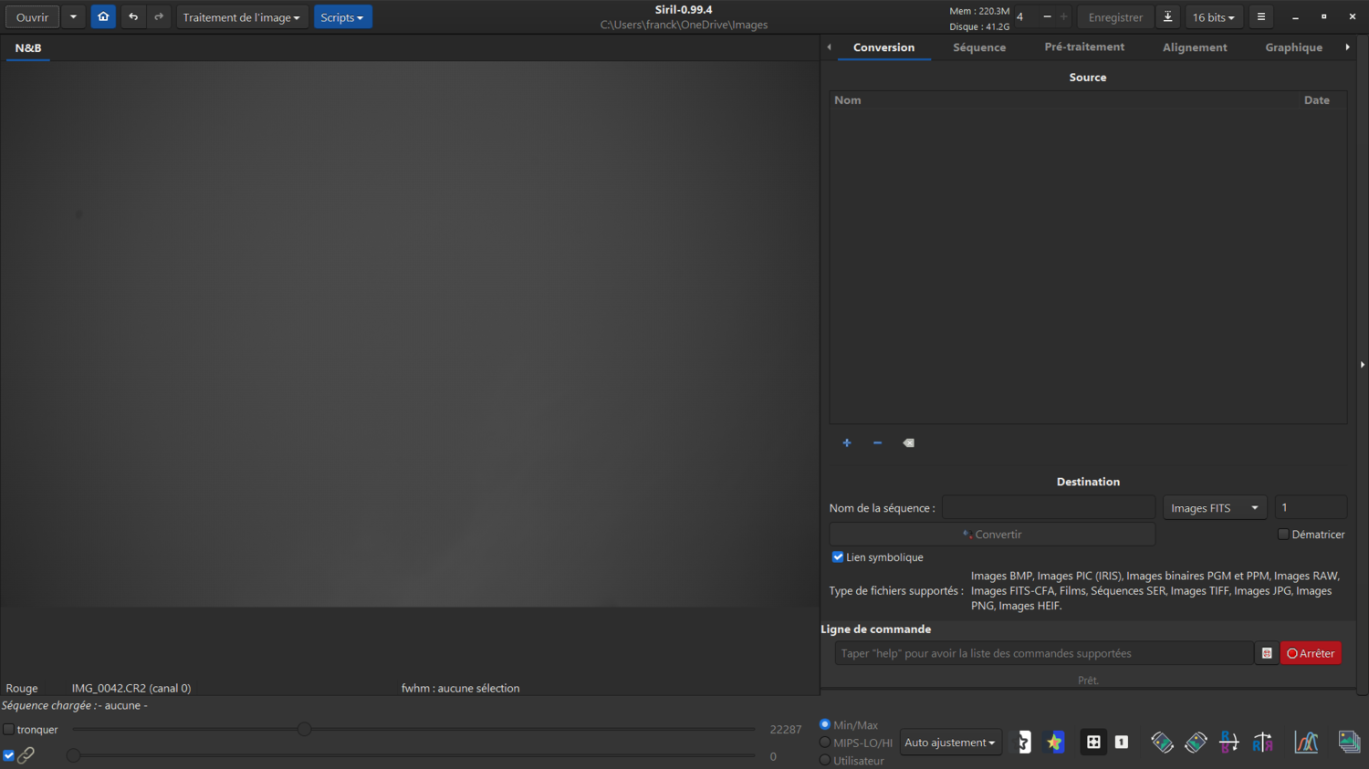Click the save-as export icon
Image resolution: width=1369 pixels, height=769 pixels.
pyautogui.click(x=1167, y=16)
